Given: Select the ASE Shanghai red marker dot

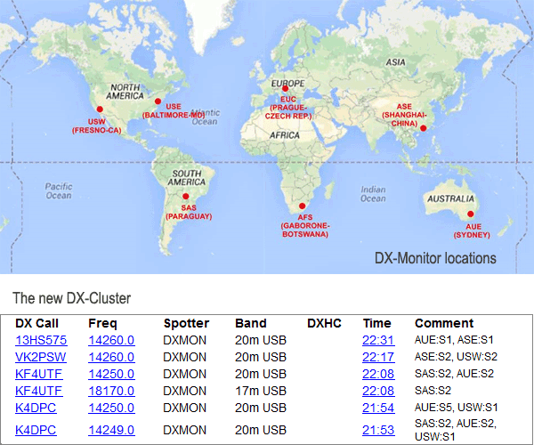Looking at the screenshot, I should pyautogui.click(x=424, y=128).
